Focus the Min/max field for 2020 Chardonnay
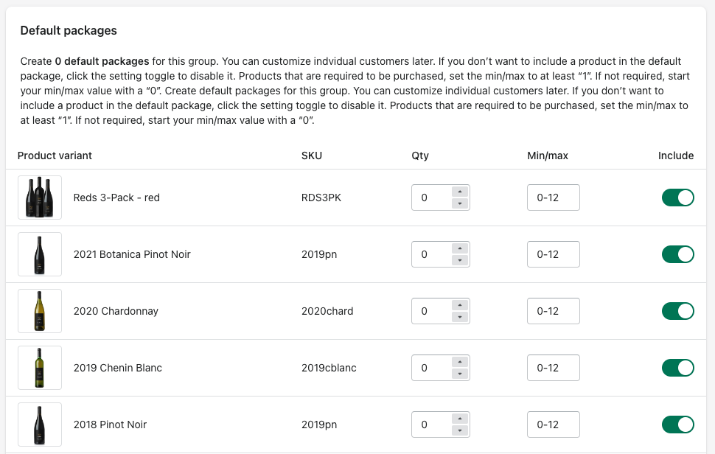Viewport: 715px width, 454px height. (x=553, y=311)
